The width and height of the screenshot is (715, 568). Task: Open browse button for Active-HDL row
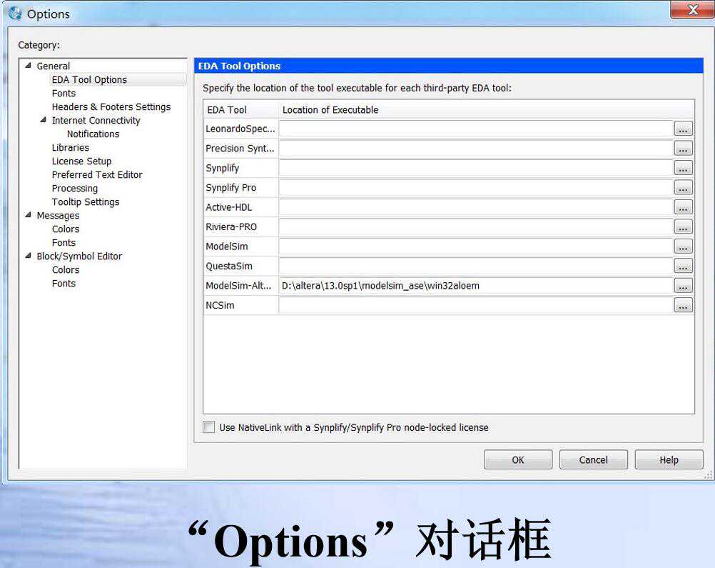(683, 208)
